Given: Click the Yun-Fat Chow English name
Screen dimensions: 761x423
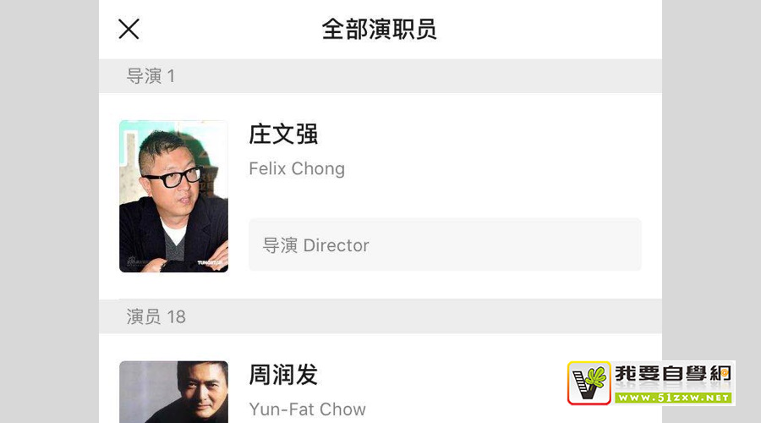Looking at the screenshot, I should 307,409.
